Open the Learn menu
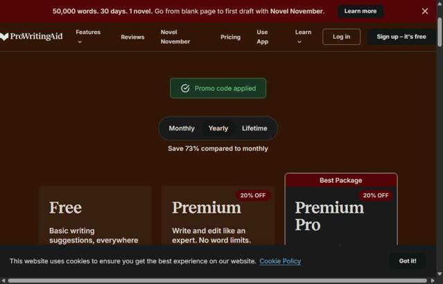Image resolution: width=443 pixels, height=284 pixels. [x=303, y=32]
